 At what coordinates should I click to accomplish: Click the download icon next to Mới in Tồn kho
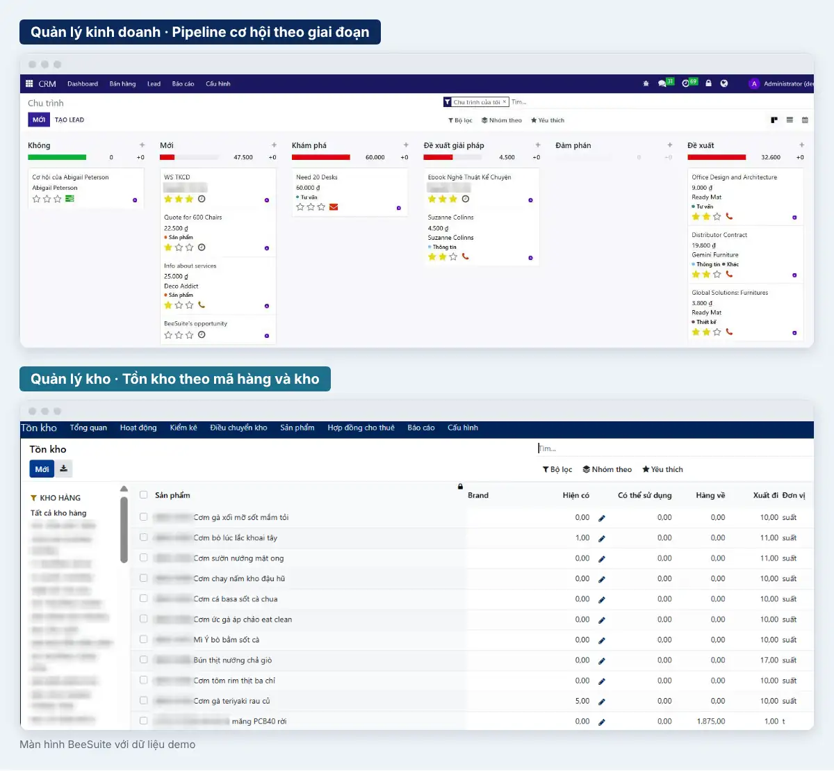coord(63,469)
